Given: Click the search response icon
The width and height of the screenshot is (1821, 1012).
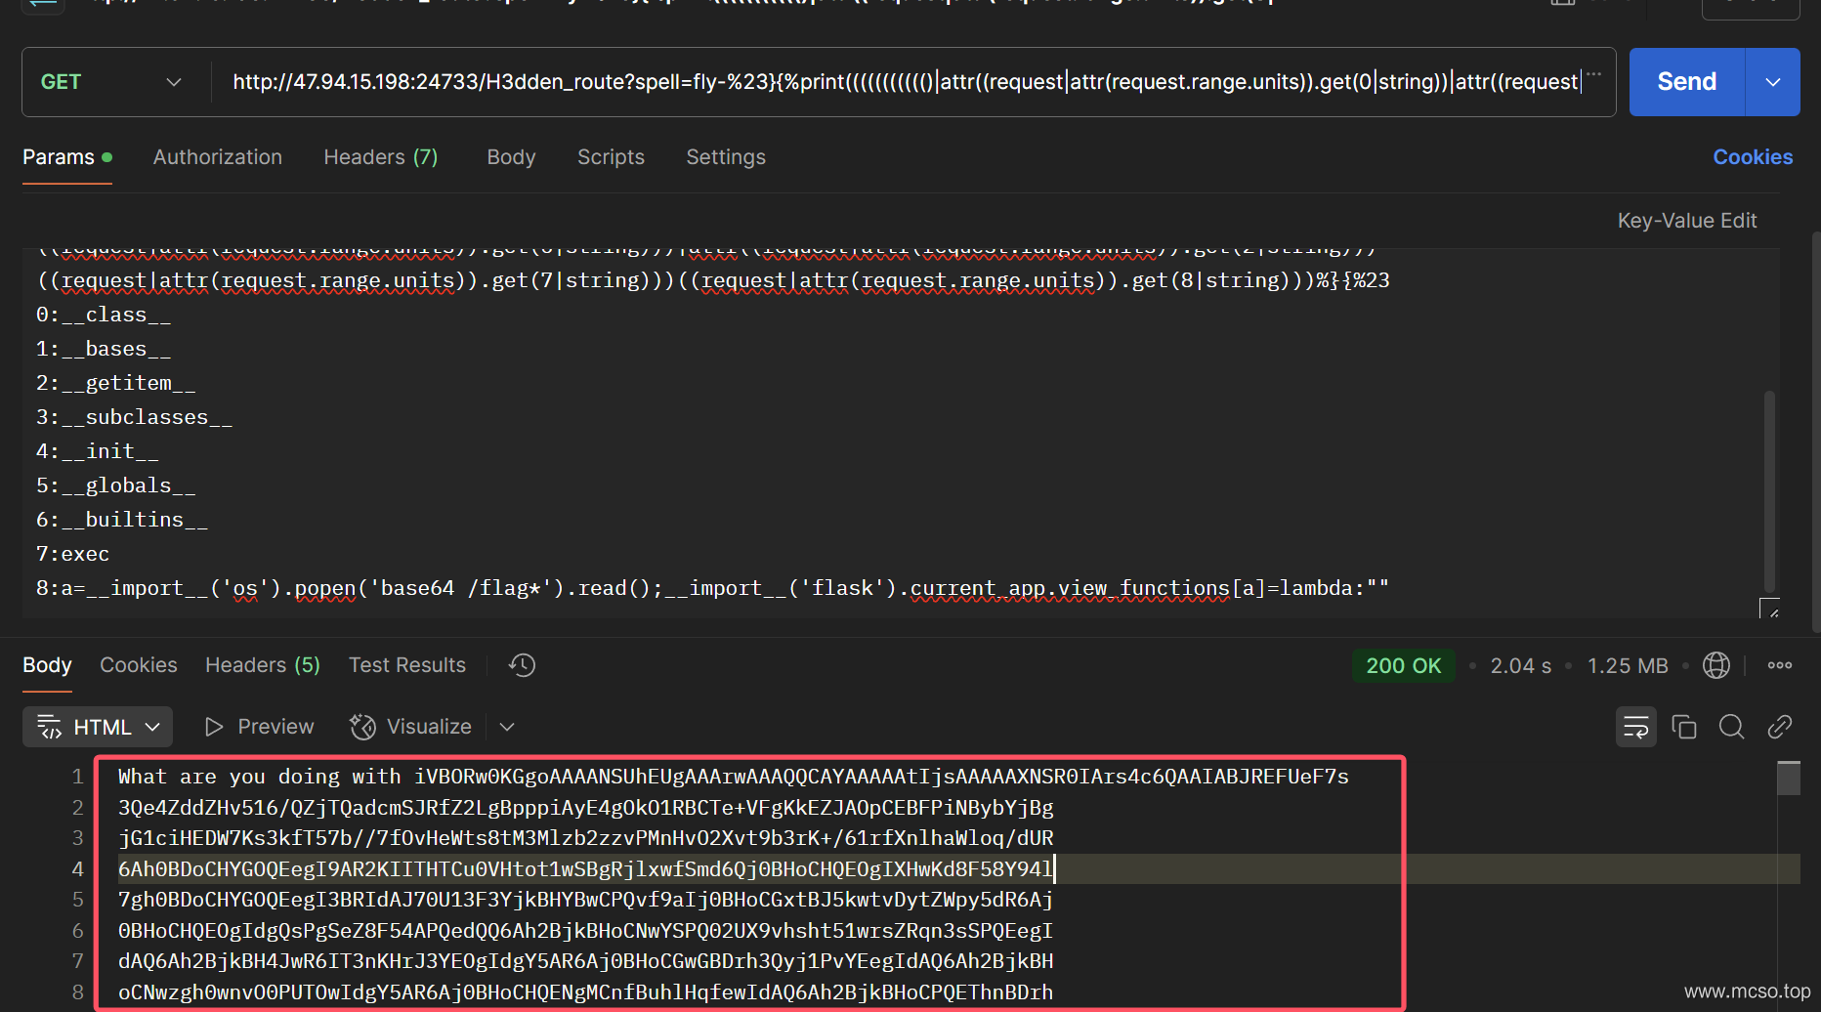Looking at the screenshot, I should pyautogui.click(x=1732, y=727).
